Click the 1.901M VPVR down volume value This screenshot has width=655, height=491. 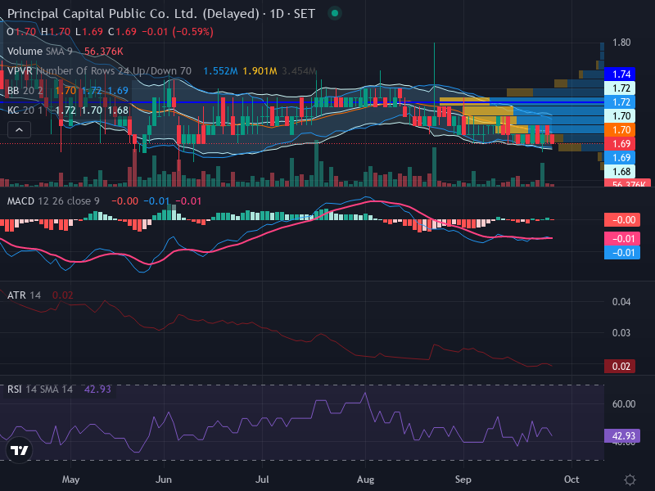260,71
